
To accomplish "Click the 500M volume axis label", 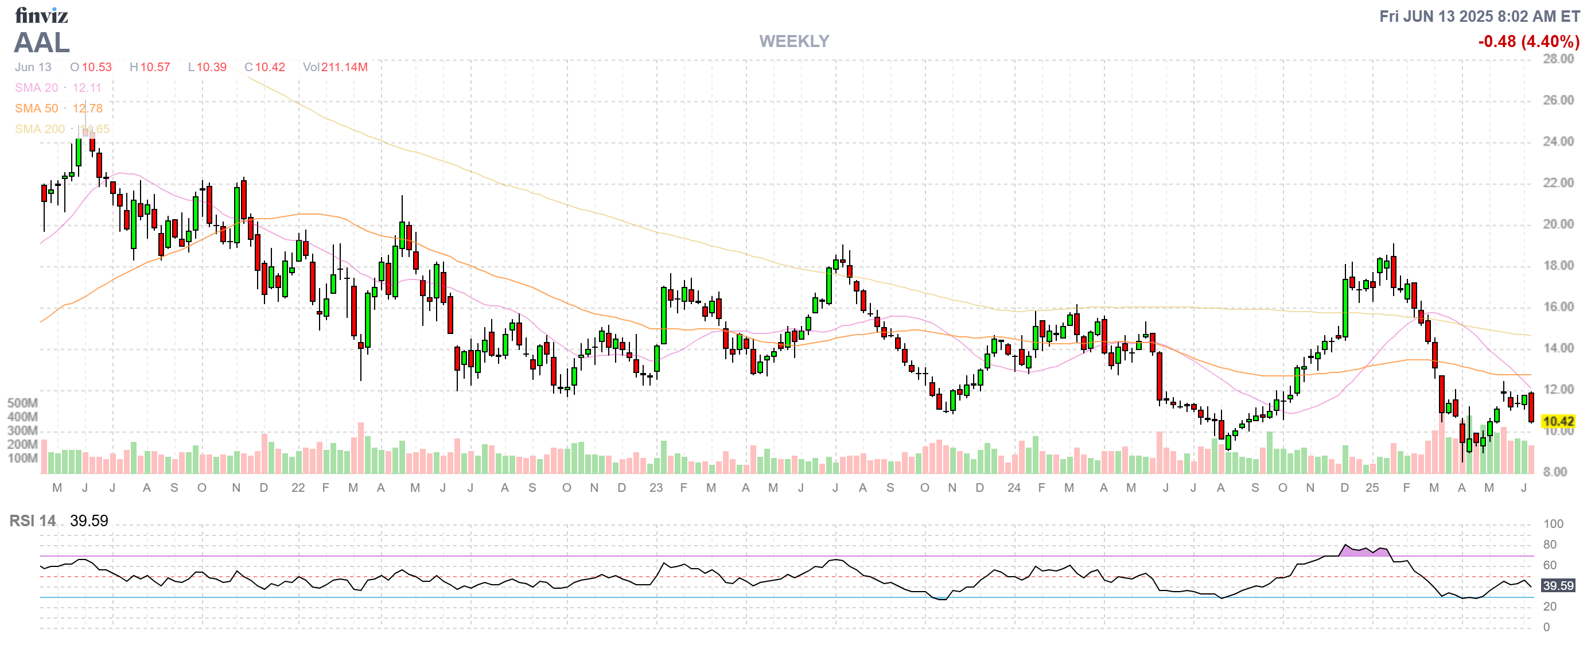I will click(22, 403).
